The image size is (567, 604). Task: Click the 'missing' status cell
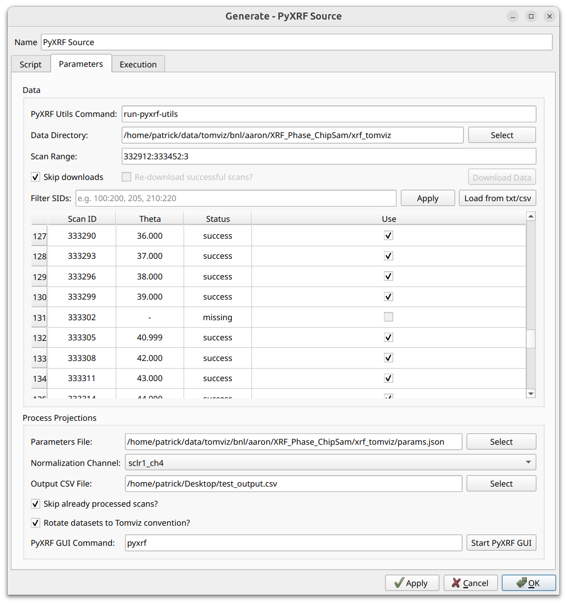click(x=217, y=317)
